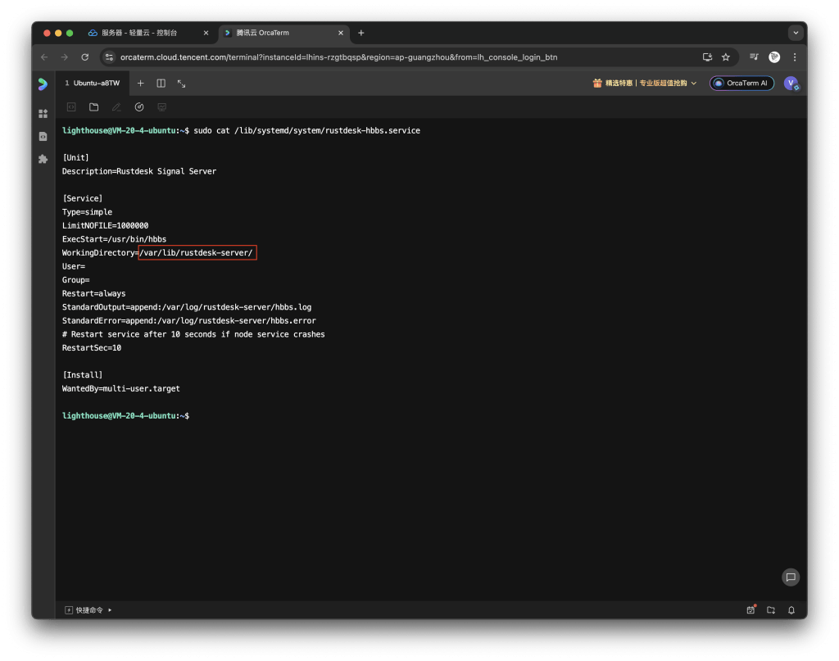Open the Chrome tab search dropdown
The height and width of the screenshot is (661, 839).
click(795, 33)
